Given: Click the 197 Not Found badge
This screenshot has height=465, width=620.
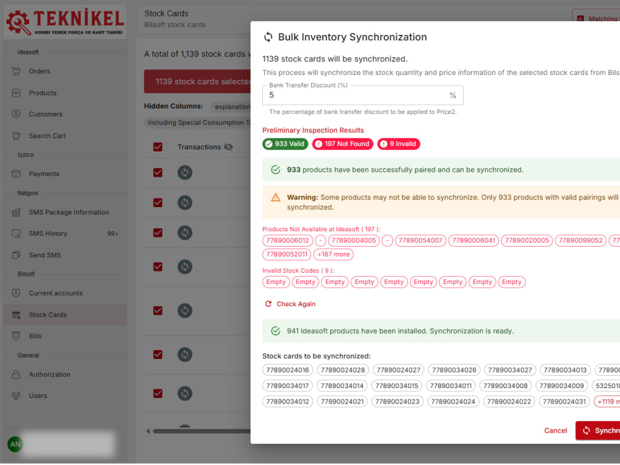Looking at the screenshot, I should [x=342, y=144].
